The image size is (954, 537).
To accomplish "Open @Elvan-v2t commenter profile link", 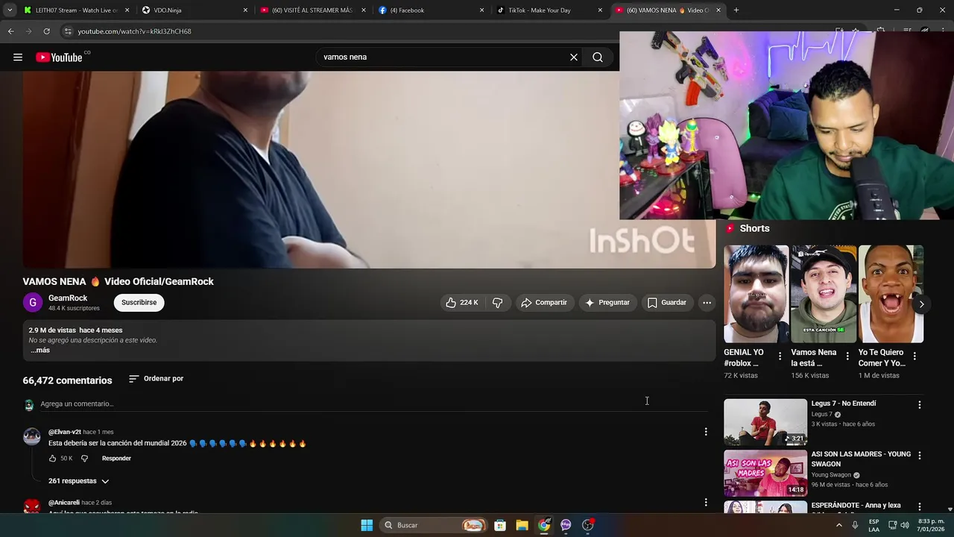I will pos(65,432).
